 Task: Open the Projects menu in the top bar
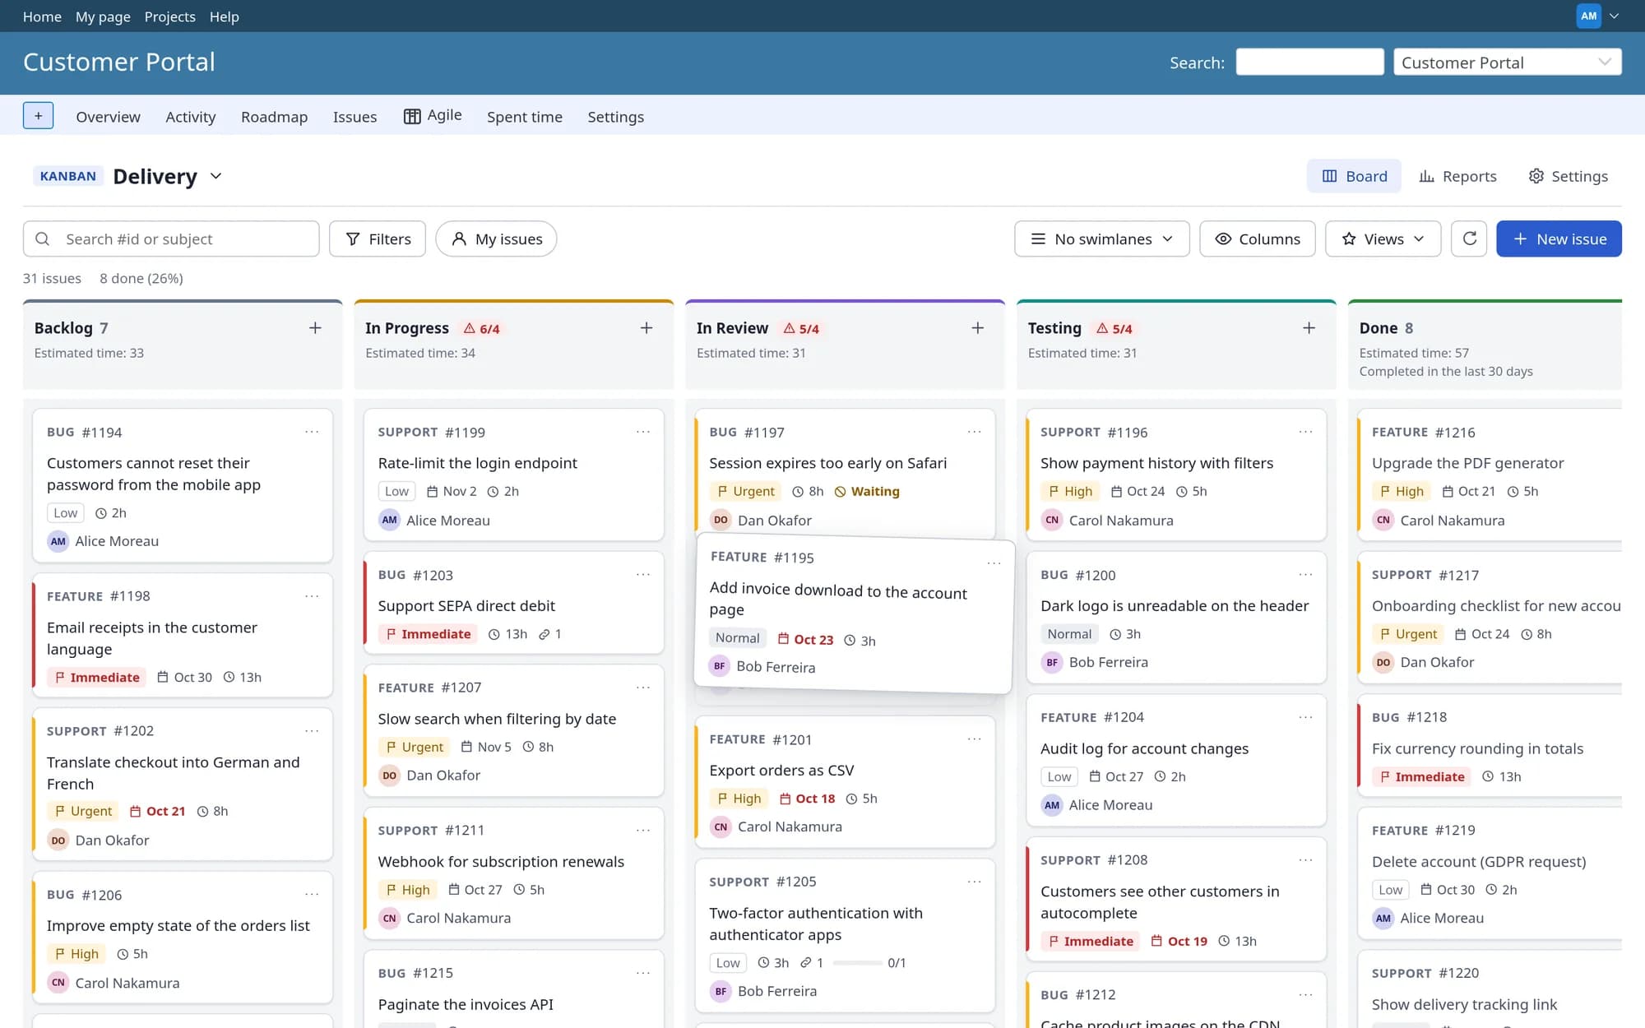pyautogui.click(x=169, y=16)
